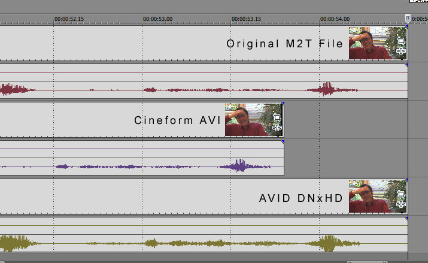Click fade offset handle on Cineform AVI clip
This screenshot has width=428, height=263.
(x=283, y=103)
